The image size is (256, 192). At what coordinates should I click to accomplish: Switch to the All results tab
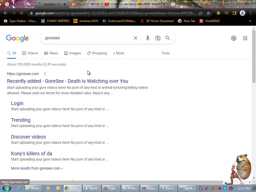11,53
